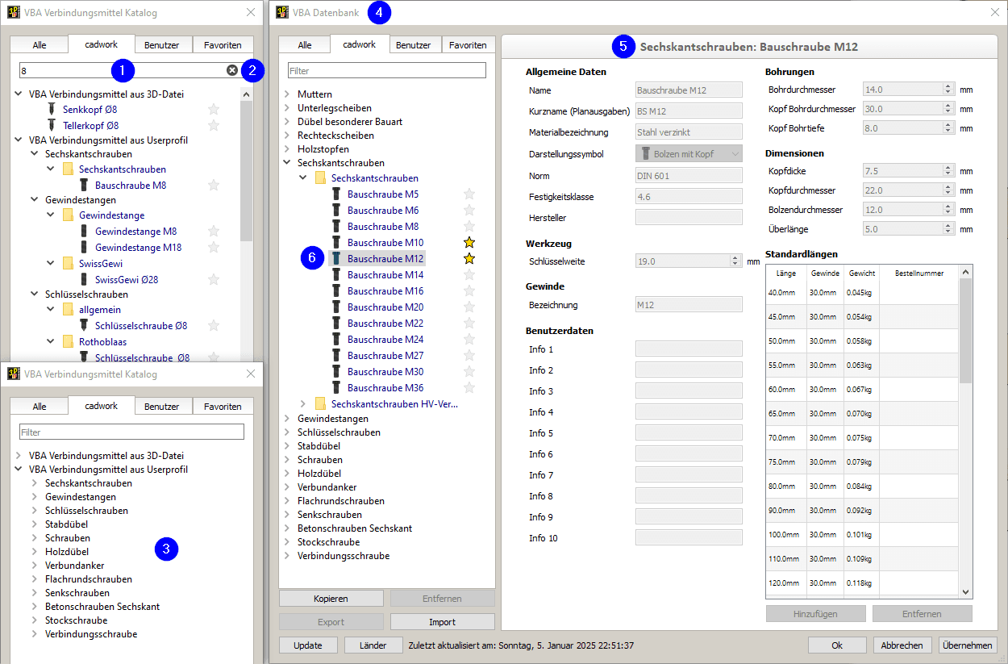Click the Tellerkopf Ø8 fastener icon
Screen dimensions: 1008x664
(51, 125)
